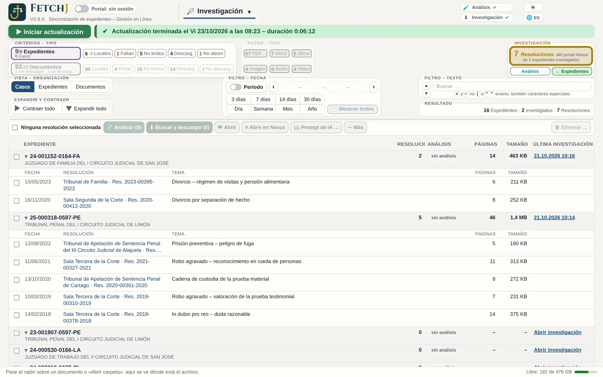Check expediente 24-001152-0164-FA checkbox
Screen dimensions: 603x377
tap(17, 157)
